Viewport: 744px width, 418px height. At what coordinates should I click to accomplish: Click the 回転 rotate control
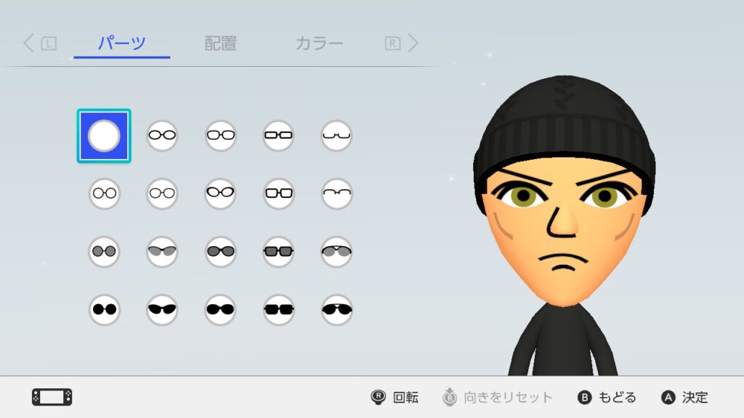[x=395, y=397]
